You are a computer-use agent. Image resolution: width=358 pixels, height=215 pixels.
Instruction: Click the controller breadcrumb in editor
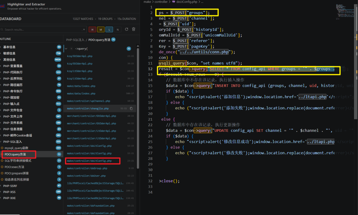click(161, 2)
